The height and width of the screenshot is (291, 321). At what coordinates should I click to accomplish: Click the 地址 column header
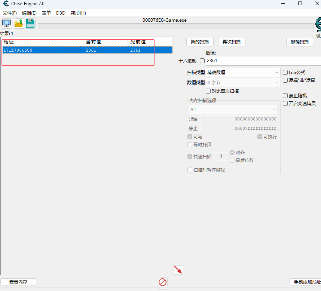tap(43, 42)
